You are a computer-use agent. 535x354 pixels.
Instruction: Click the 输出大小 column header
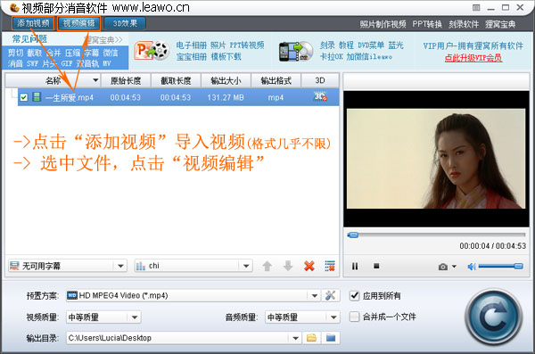click(x=226, y=80)
